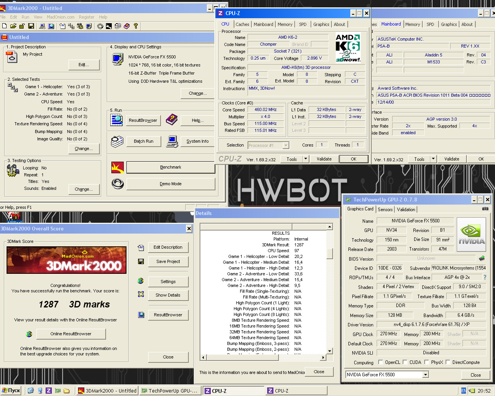The width and height of the screenshot is (495, 396).
Task: Click Validate in the front CPU-Z window
Action: pyautogui.click(x=324, y=159)
